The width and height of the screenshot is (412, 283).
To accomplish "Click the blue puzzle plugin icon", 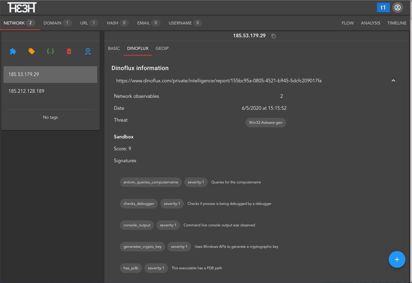I will pos(13,51).
